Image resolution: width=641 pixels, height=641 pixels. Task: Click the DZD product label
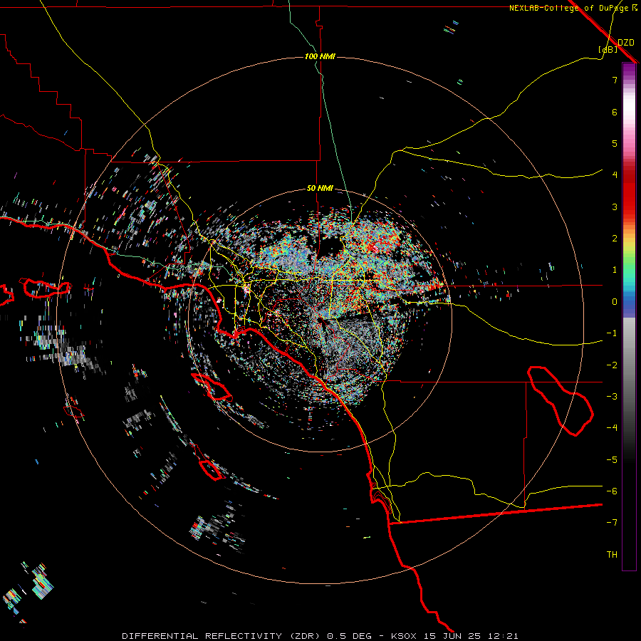(x=626, y=42)
